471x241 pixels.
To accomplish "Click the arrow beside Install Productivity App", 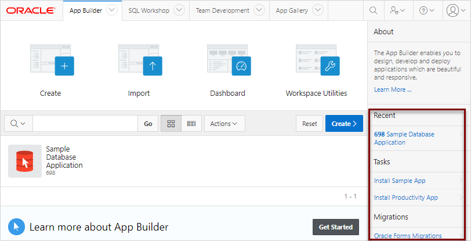I will [x=461, y=197].
